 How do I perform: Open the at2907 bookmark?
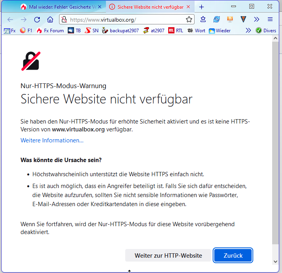click(154, 31)
